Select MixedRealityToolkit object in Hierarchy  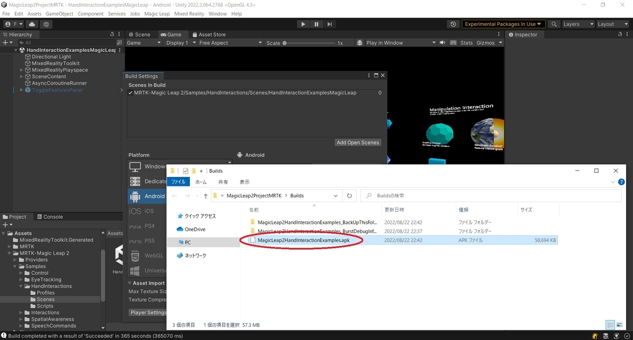(x=55, y=63)
